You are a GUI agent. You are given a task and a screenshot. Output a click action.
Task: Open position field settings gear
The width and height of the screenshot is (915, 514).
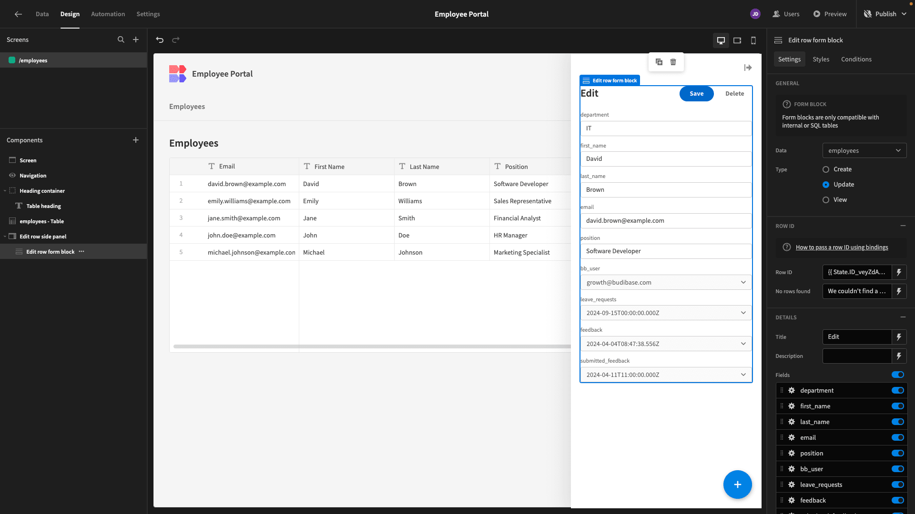(x=792, y=453)
